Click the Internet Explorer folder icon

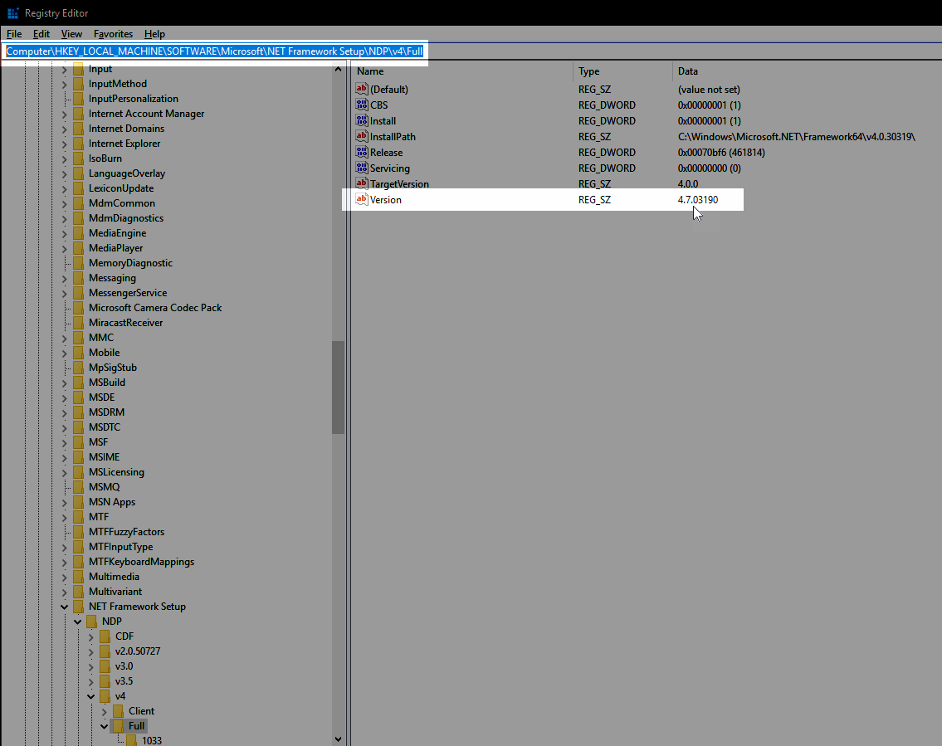click(78, 144)
